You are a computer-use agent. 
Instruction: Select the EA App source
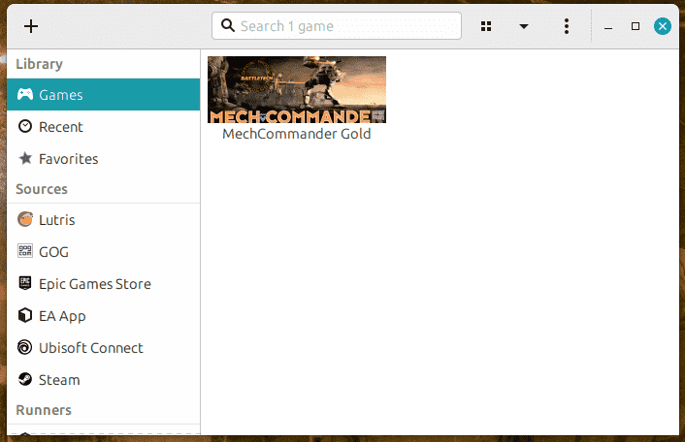click(x=104, y=315)
